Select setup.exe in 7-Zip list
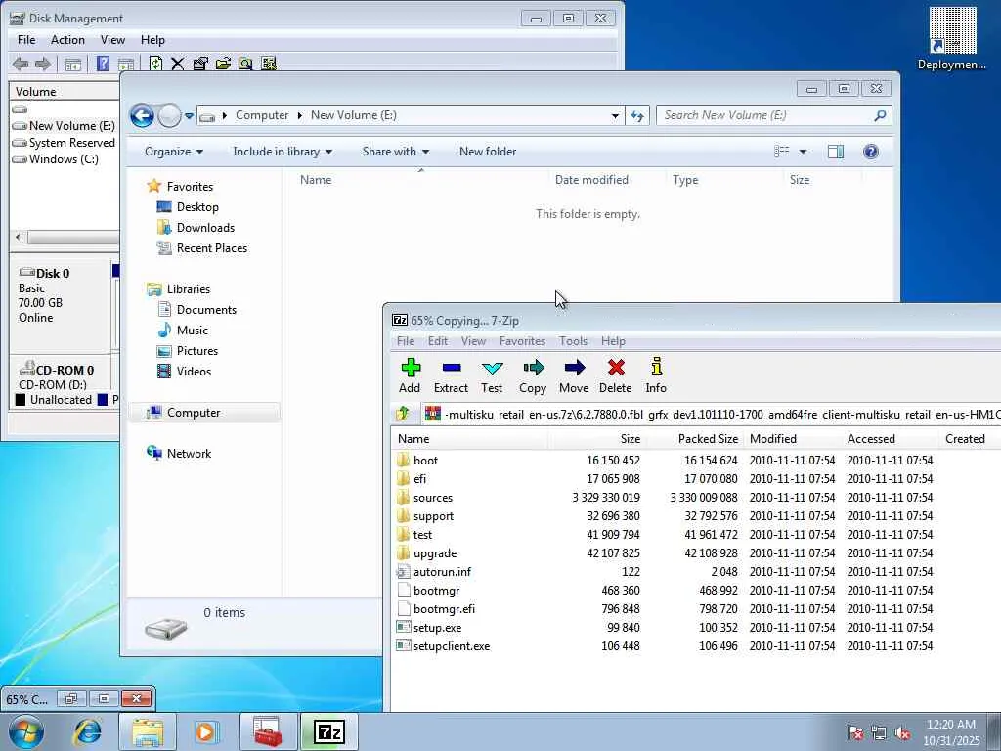The height and width of the screenshot is (751, 1001). 437,628
